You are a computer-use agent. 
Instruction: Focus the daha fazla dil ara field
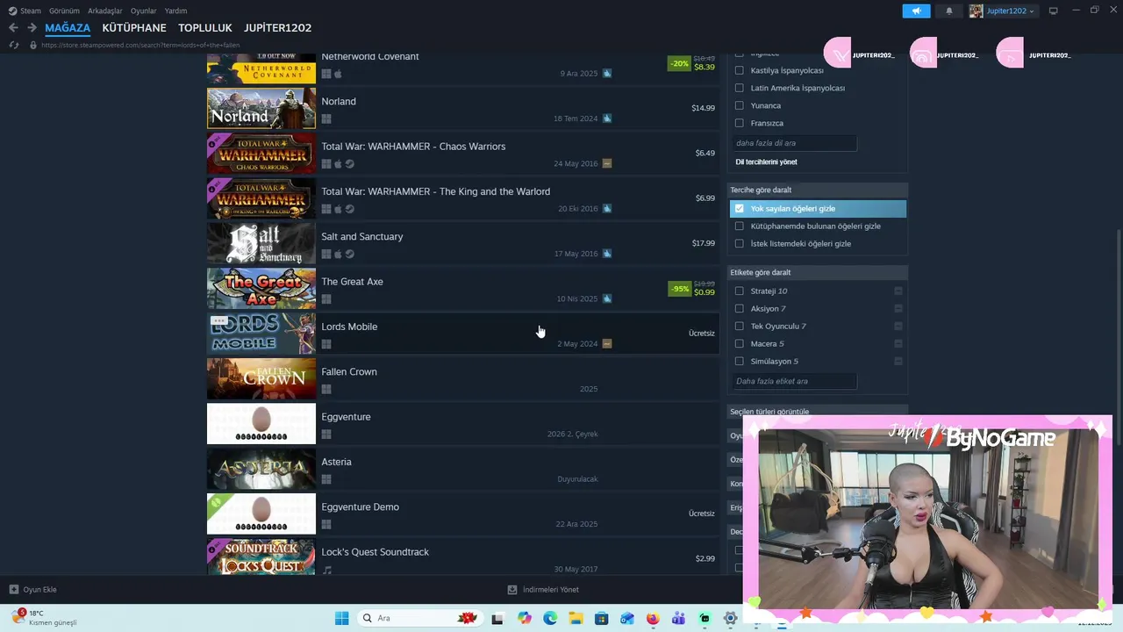coord(794,143)
